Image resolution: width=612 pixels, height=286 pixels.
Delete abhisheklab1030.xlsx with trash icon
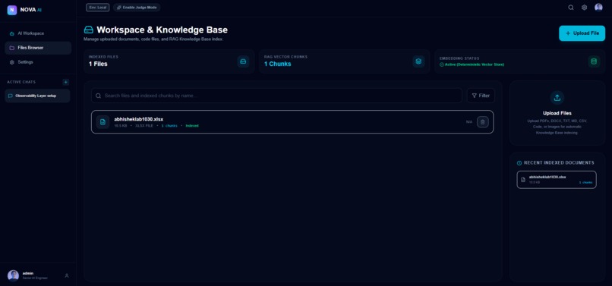(483, 121)
